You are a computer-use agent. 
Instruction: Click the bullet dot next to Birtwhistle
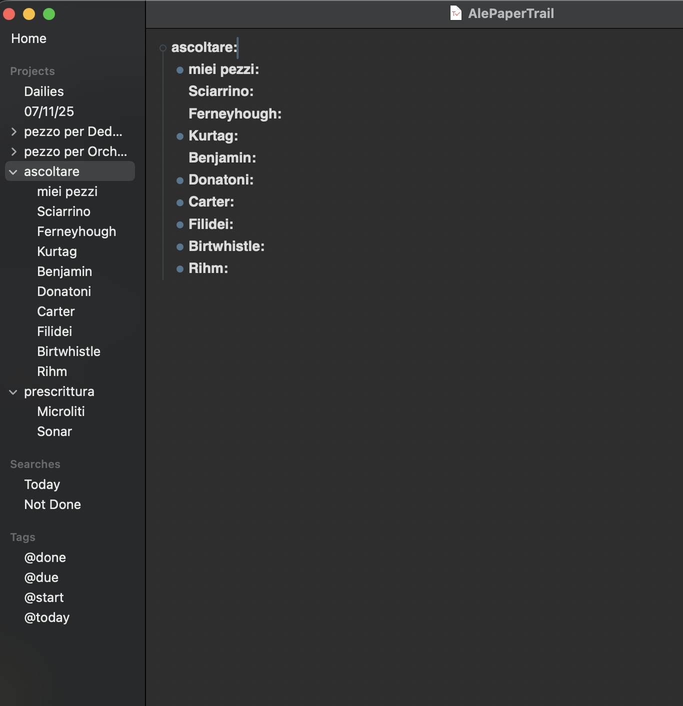click(x=180, y=247)
